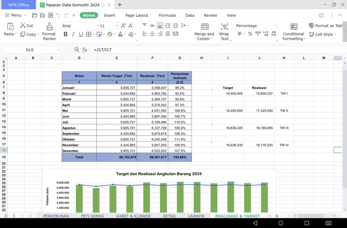Viewport: 347px width, 228px height.
Task: Open the PETI KEMAS sheet tab
Action: pos(92,216)
